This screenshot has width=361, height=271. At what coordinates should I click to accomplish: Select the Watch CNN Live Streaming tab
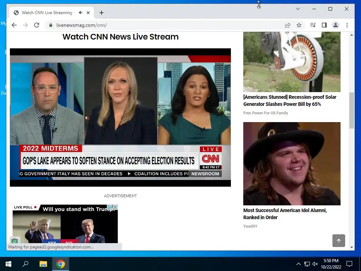(51, 13)
